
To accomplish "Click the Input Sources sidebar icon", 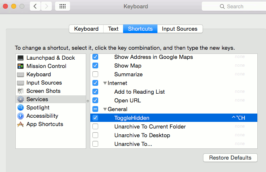I will (x=21, y=83).
